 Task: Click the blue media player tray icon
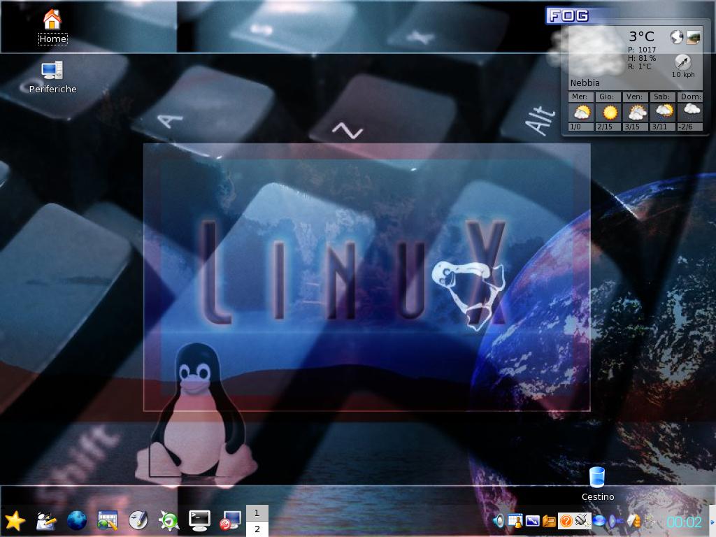point(616,520)
